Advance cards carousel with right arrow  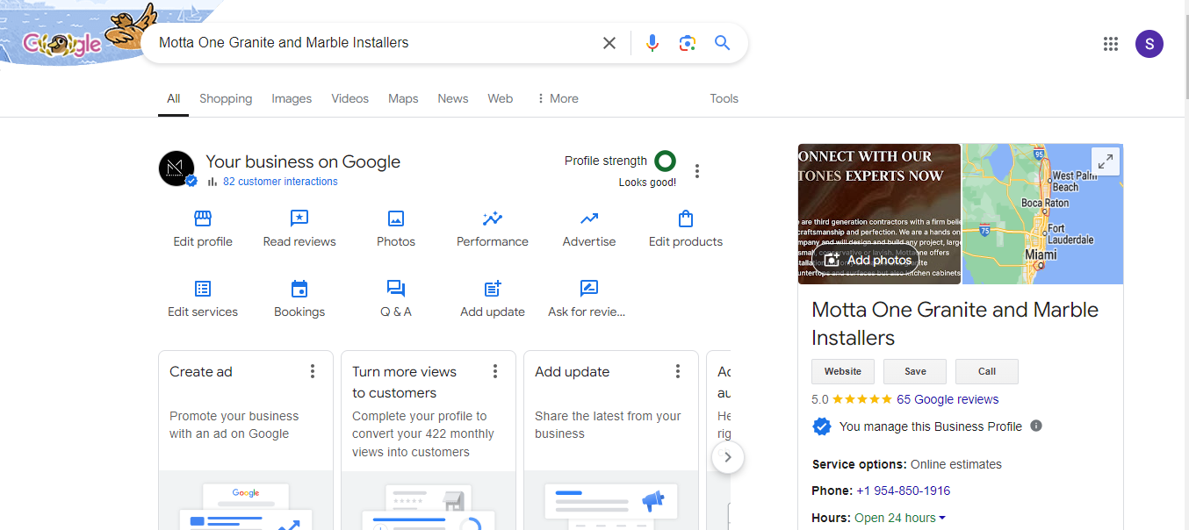tap(728, 457)
